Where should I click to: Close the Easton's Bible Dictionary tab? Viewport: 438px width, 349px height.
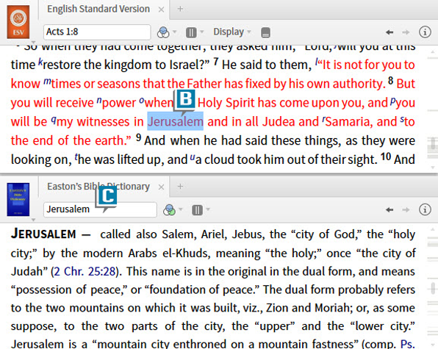pos(161,187)
